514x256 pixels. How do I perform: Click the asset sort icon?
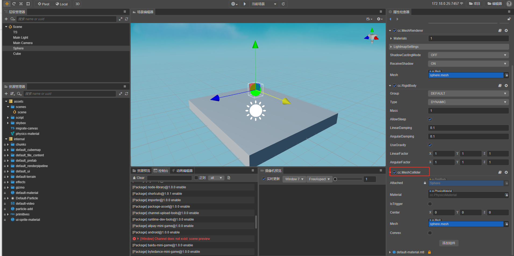pos(12,94)
